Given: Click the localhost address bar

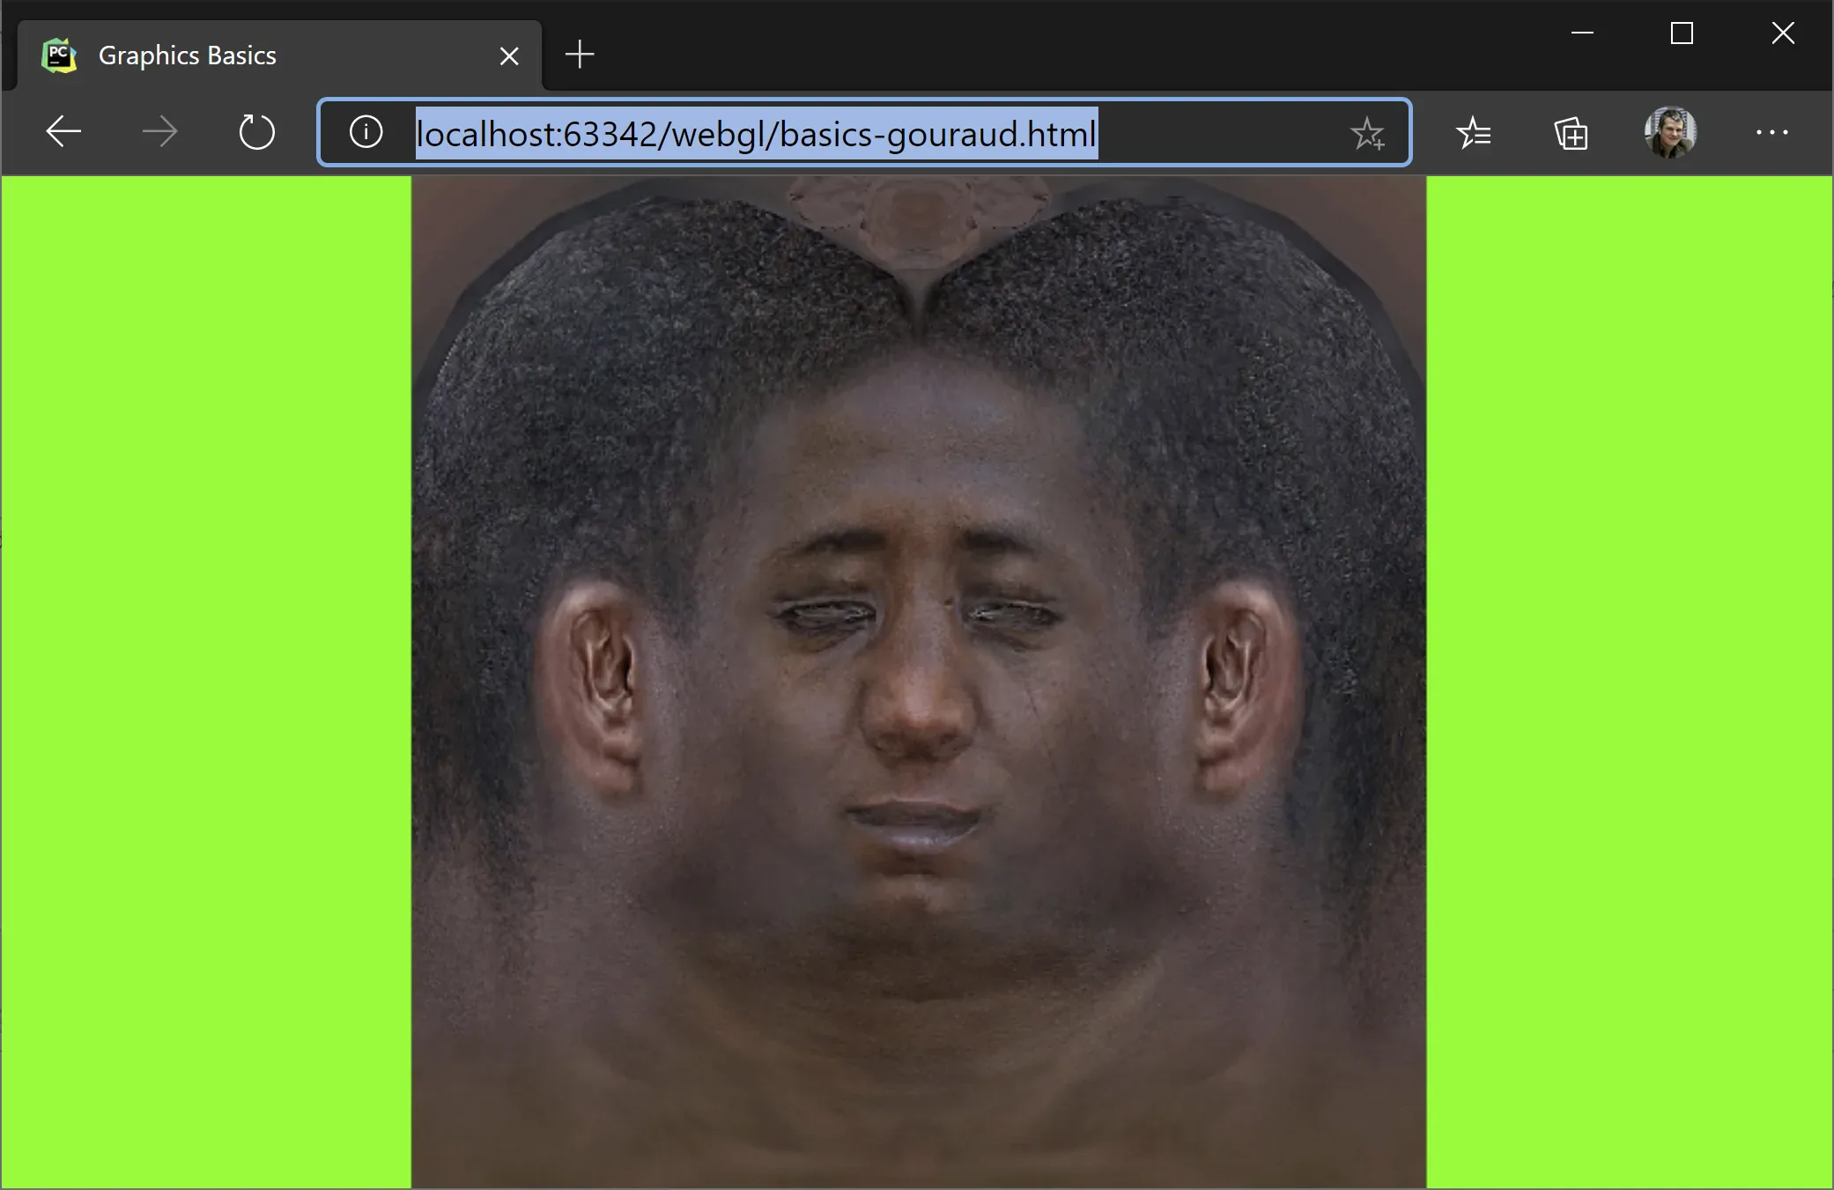Looking at the screenshot, I should 863,132.
